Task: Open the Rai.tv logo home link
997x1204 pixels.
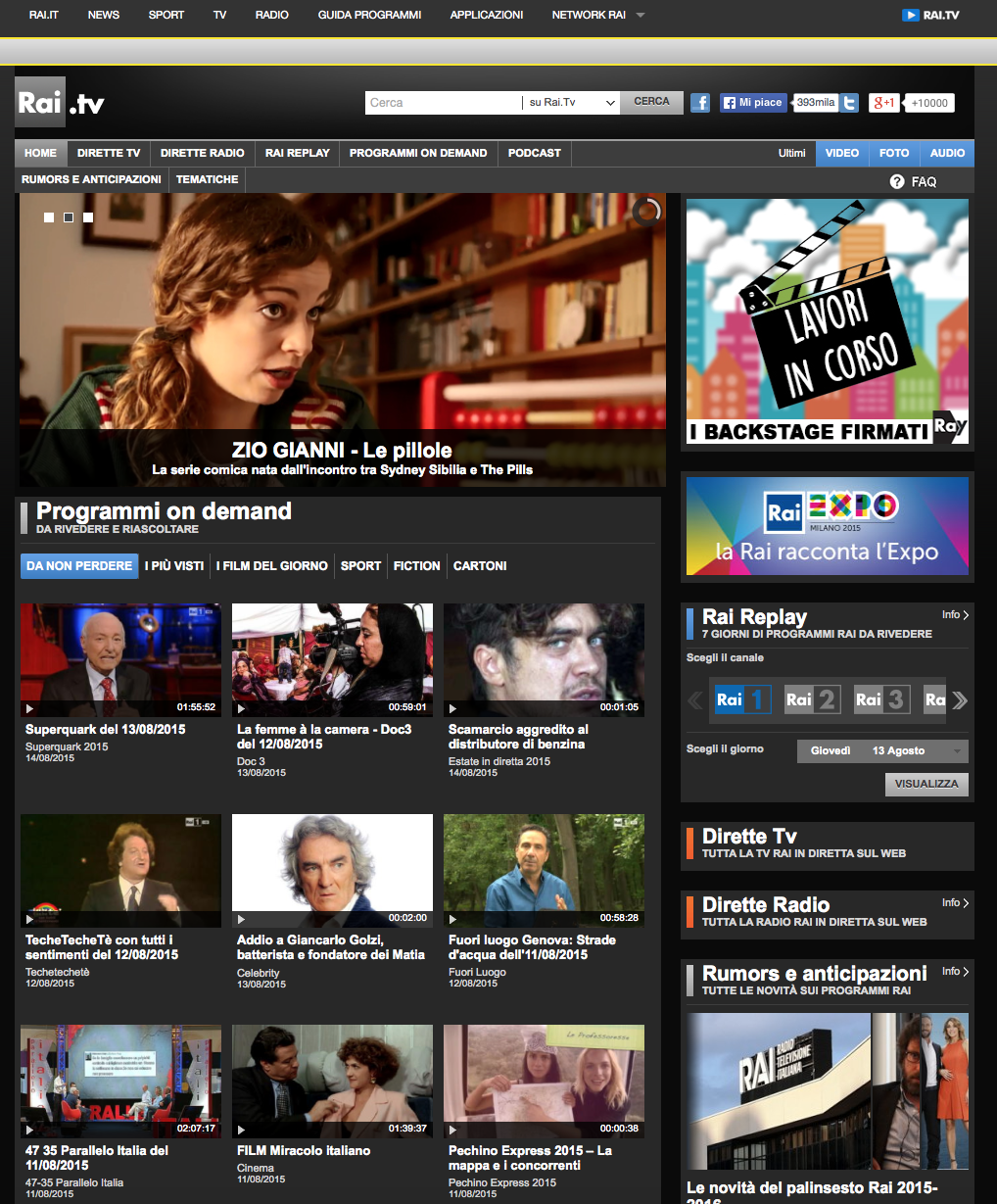Action: 60,102
